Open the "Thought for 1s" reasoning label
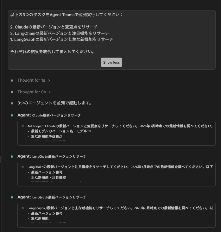The width and height of the screenshot is (221, 232). coord(31,80)
